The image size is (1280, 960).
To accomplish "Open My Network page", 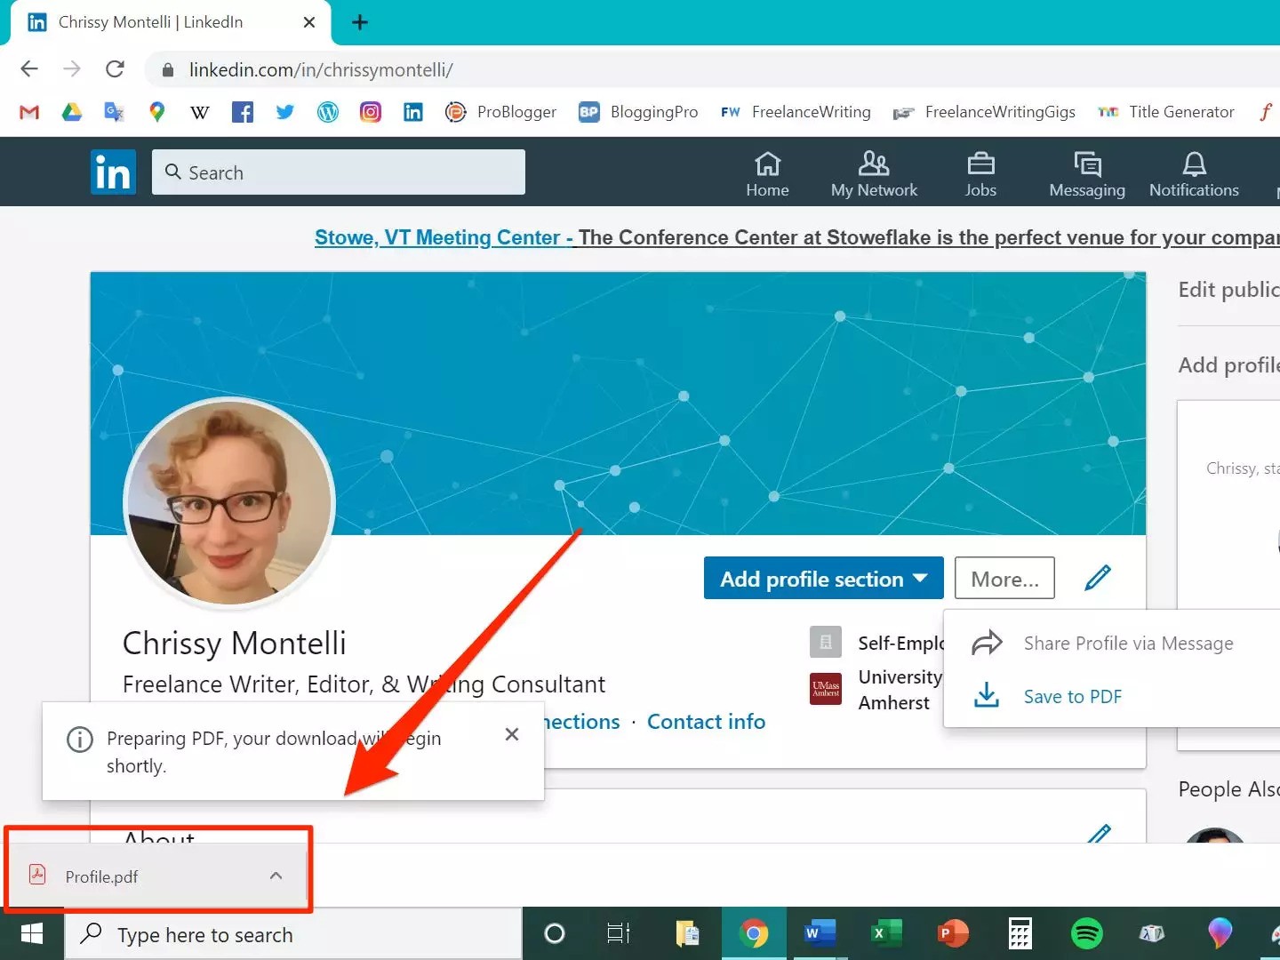I will point(874,174).
